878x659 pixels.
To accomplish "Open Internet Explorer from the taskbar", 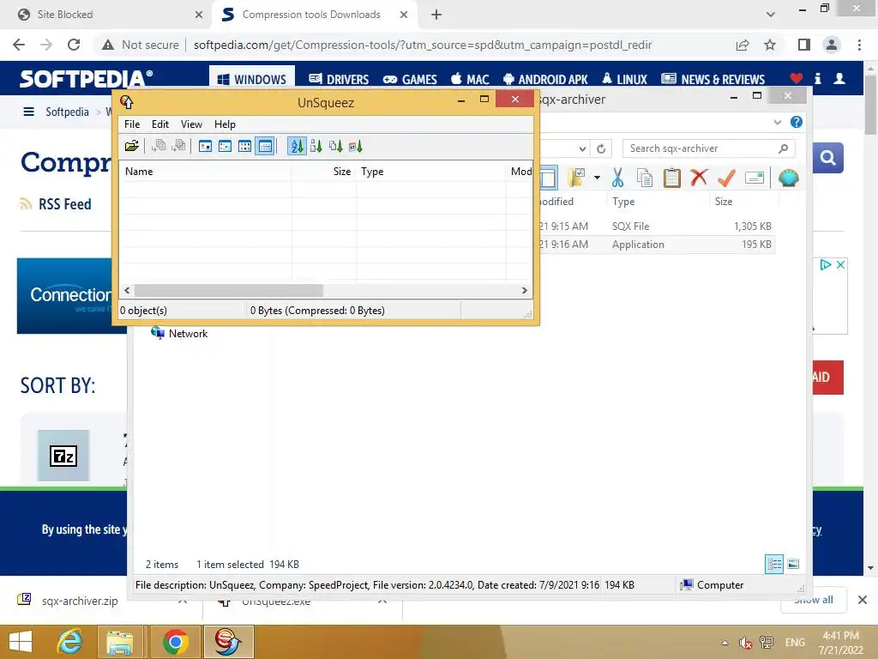I will [x=70, y=642].
